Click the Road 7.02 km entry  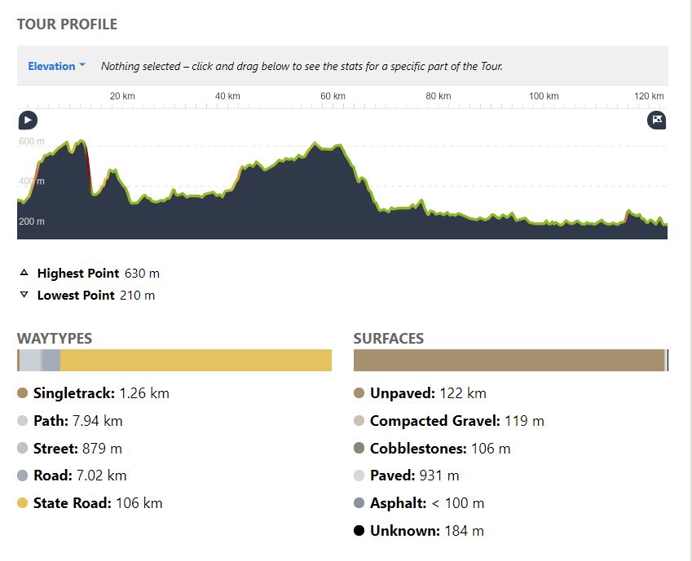(79, 476)
